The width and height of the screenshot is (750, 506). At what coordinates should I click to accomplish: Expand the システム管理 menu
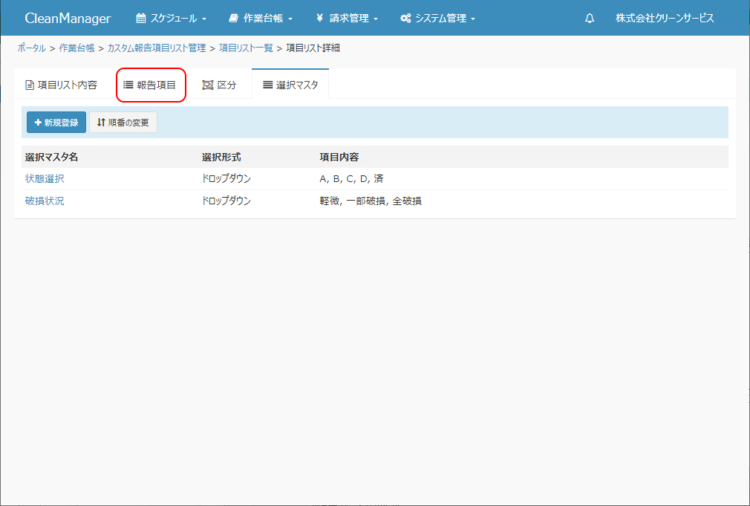pos(437,19)
